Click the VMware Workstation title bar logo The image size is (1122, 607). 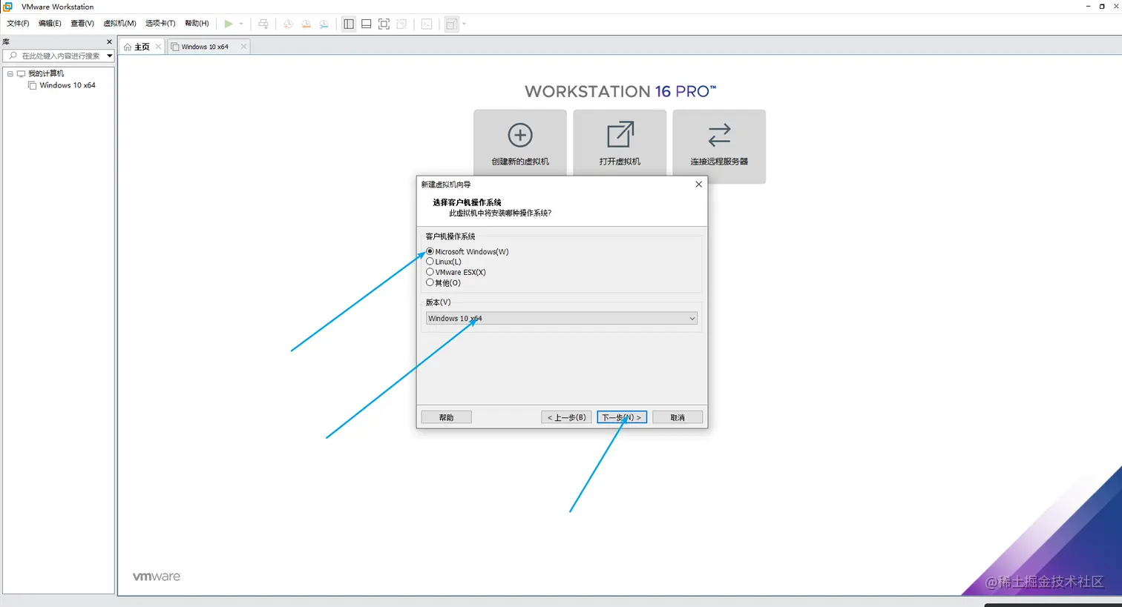tap(8, 7)
